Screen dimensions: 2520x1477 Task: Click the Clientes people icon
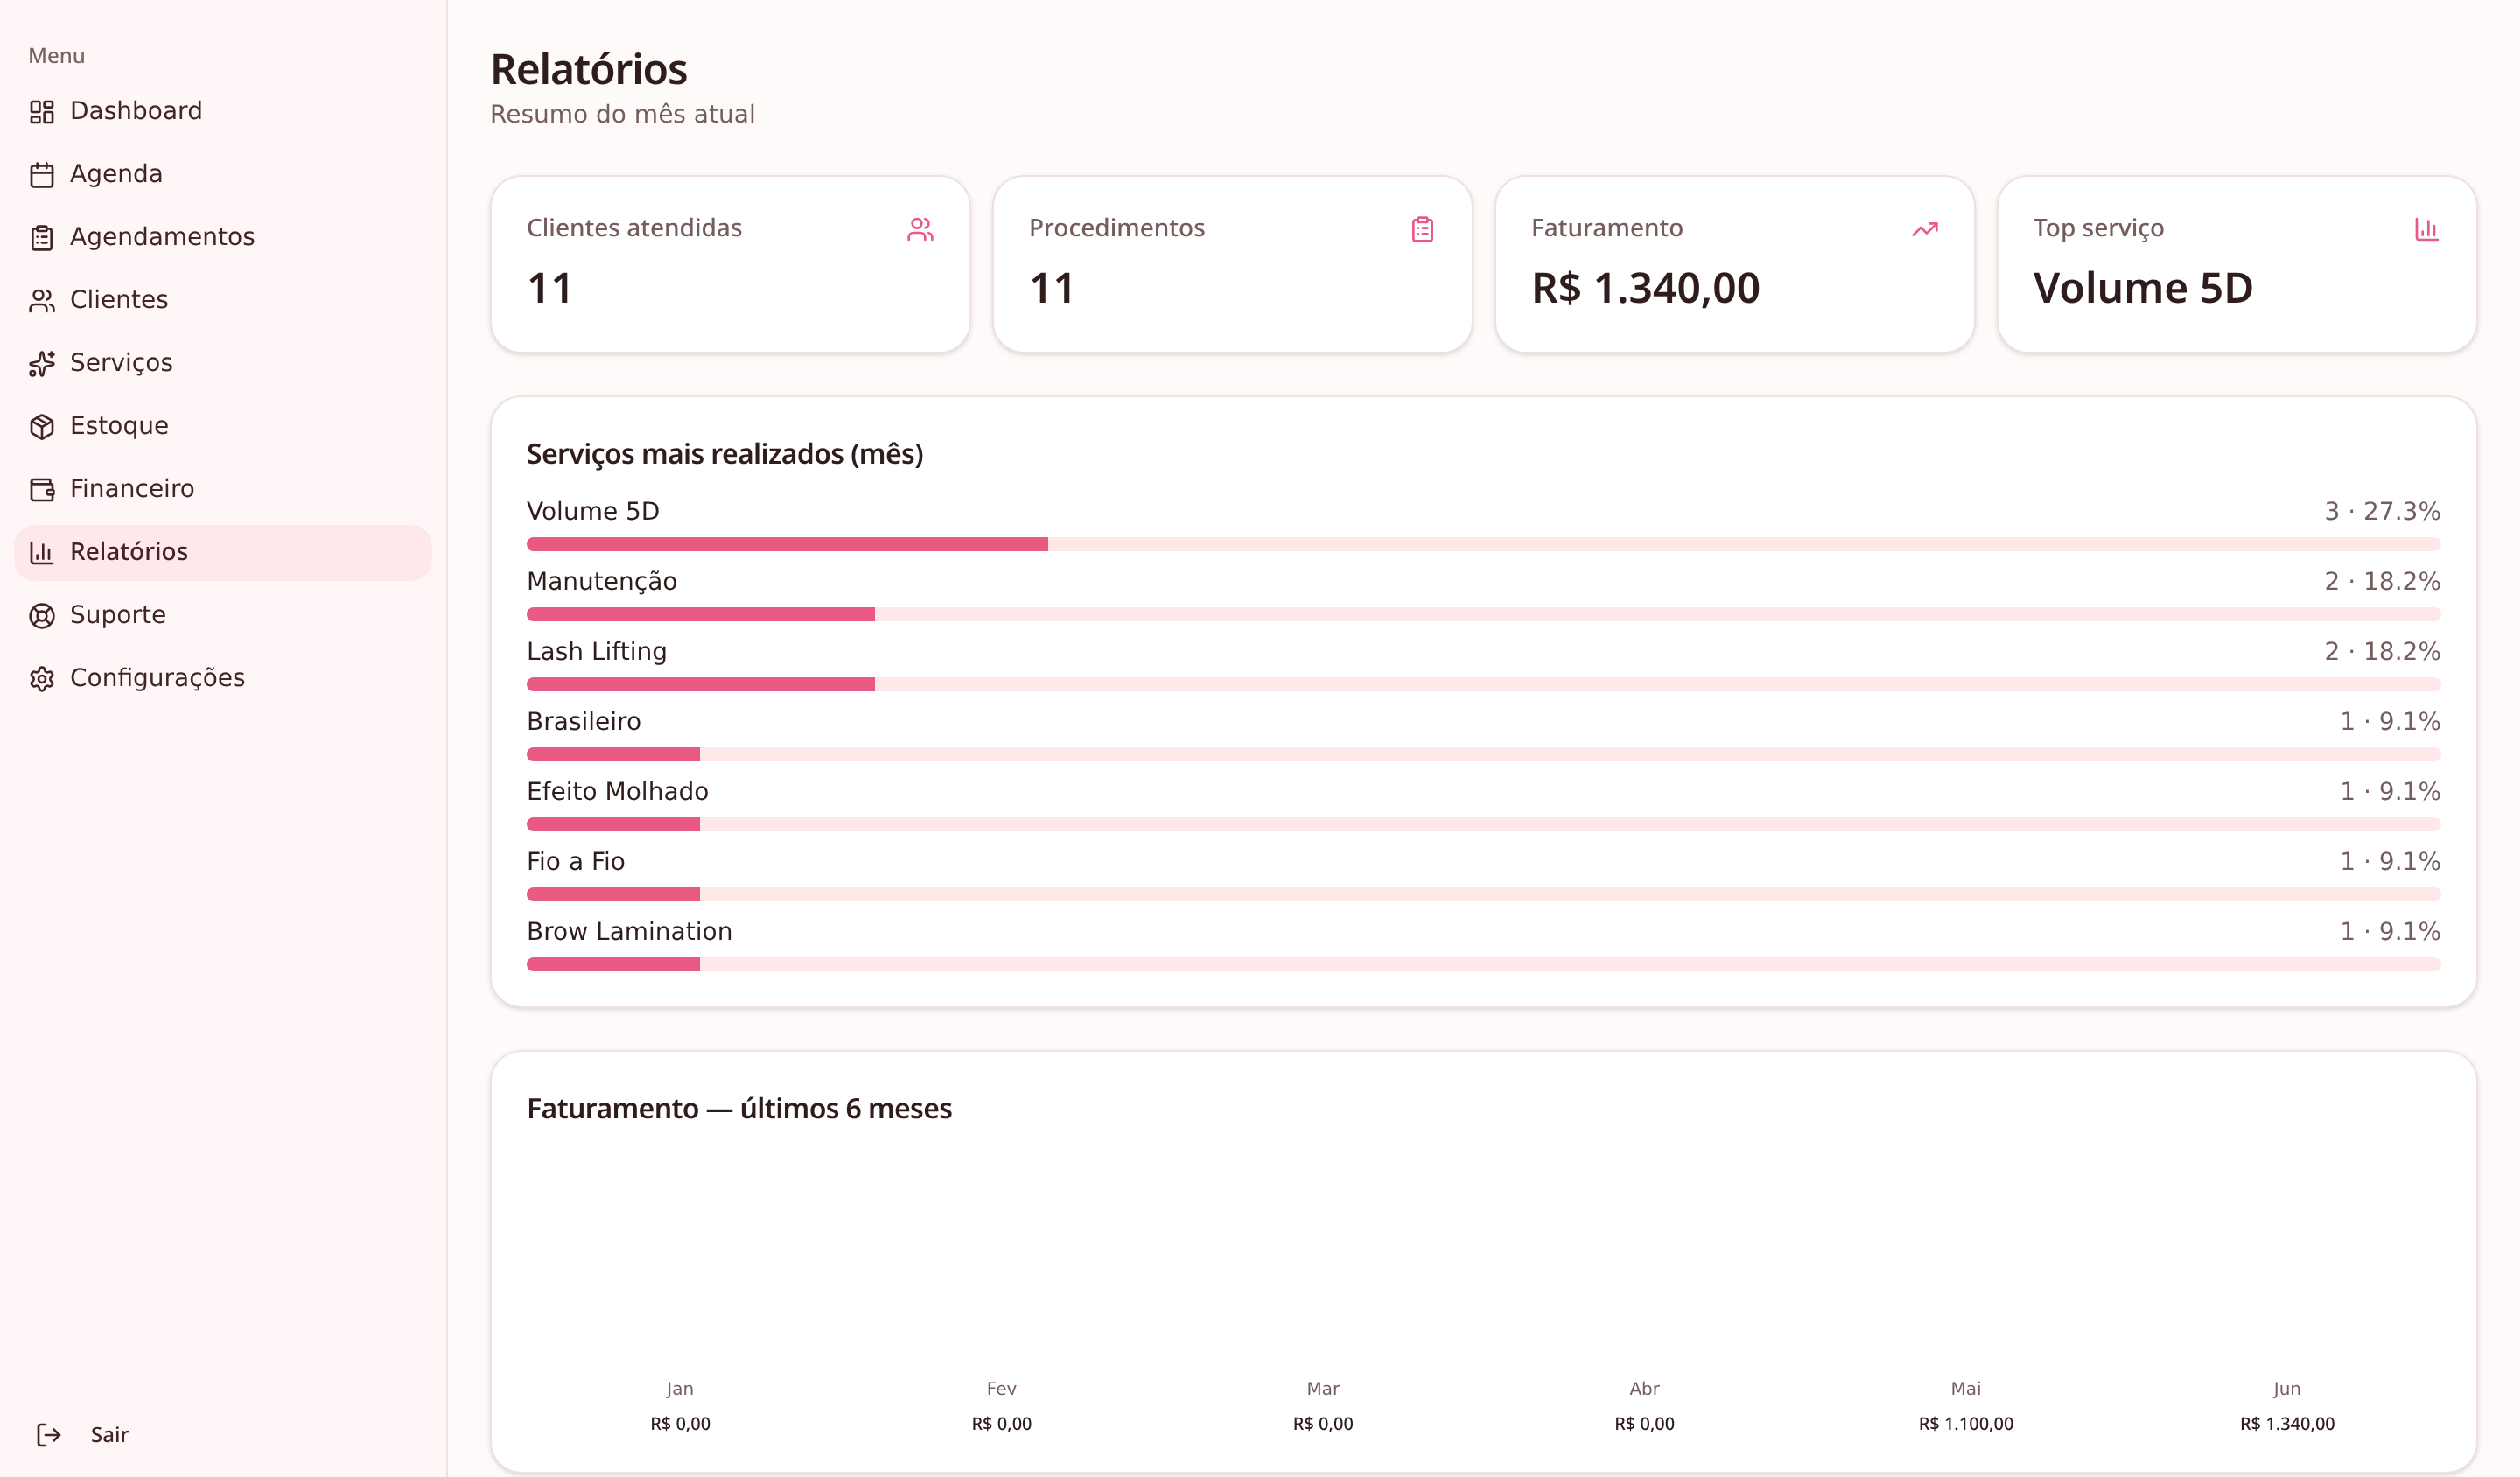pos(42,301)
